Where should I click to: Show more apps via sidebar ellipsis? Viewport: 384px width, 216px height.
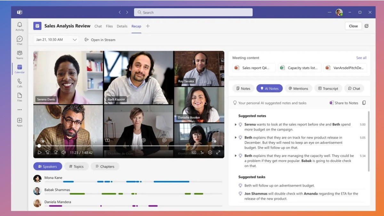coord(20,110)
